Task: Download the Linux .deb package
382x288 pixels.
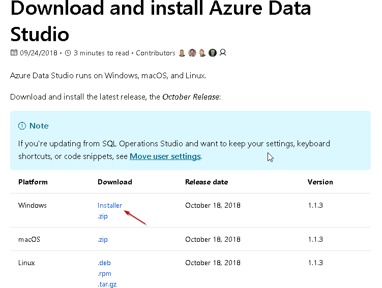Action: tap(104, 263)
